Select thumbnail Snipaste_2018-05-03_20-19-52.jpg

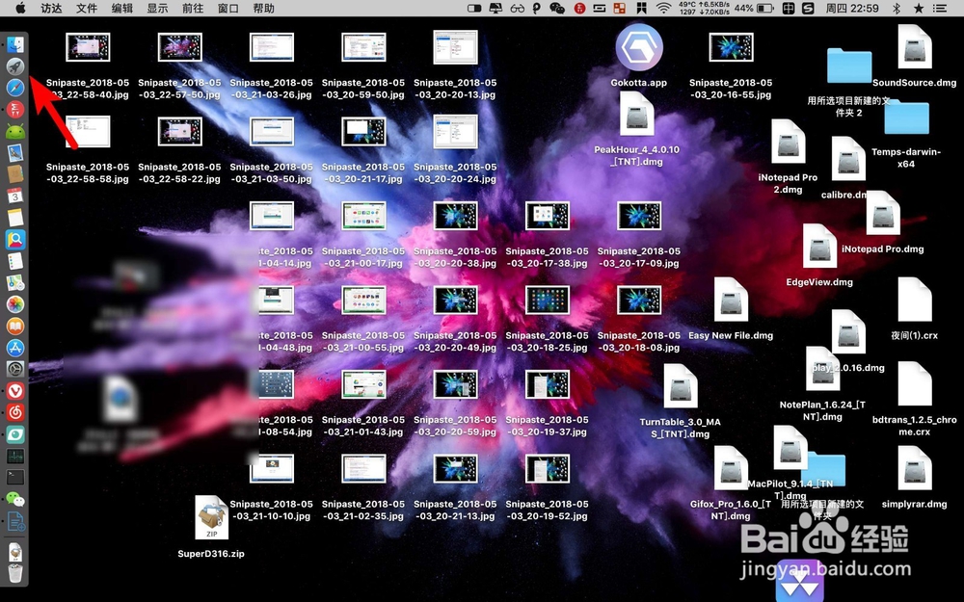tap(548, 469)
